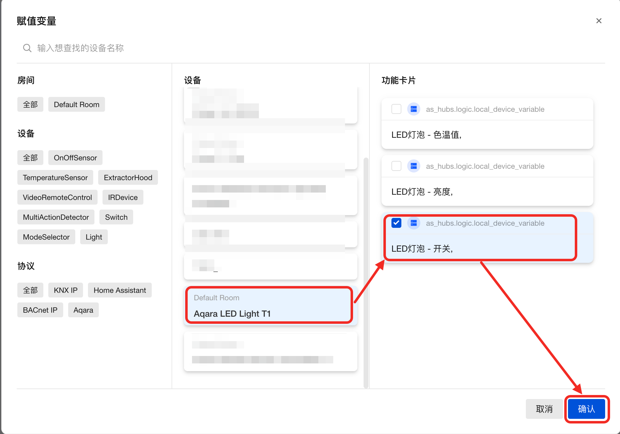The height and width of the screenshot is (434, 620).
Task: Choose Home Assistant protocol filter
Action: [x=120, y=290]
